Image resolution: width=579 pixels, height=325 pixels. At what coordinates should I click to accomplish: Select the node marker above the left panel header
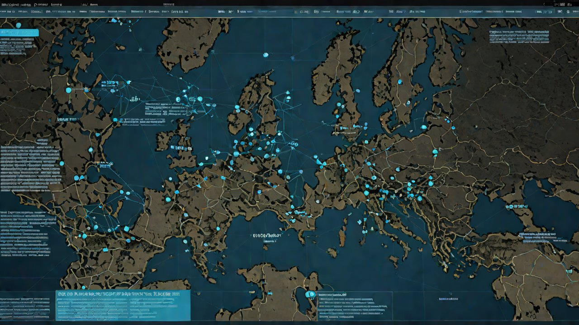pyautogui.click(x=19, y=25)
